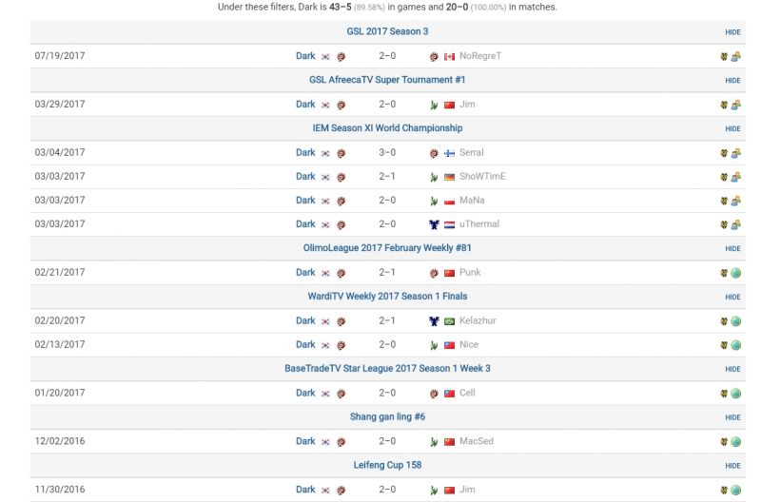Click the Canadian flag next to NoRegreT
761x502 pixels.
point(449,56)
